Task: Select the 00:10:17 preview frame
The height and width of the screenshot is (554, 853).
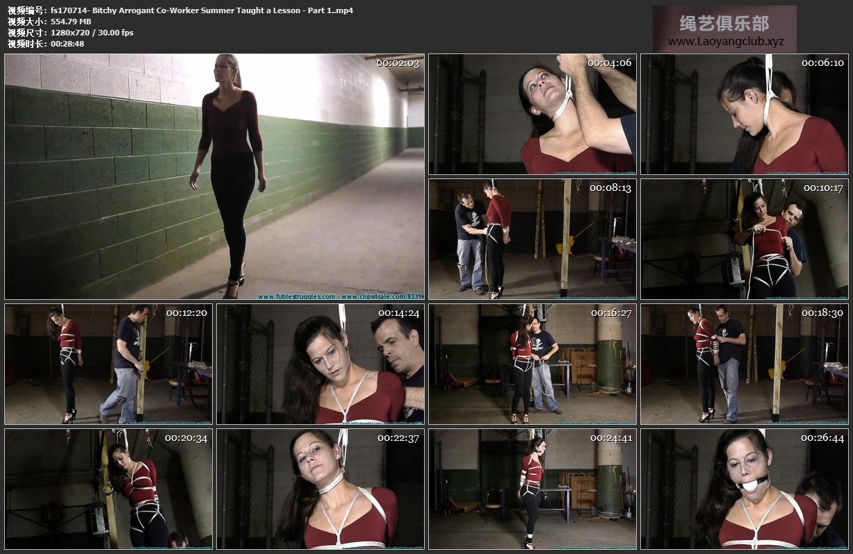Action: pyautogui.click(x=744, y=239)
